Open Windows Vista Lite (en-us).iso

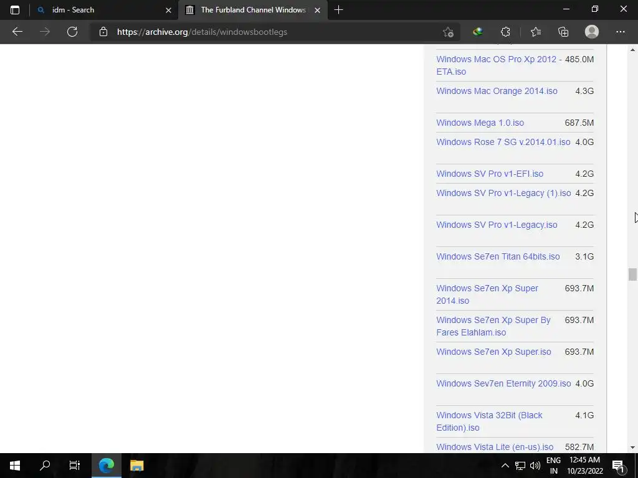coord(495,447)
